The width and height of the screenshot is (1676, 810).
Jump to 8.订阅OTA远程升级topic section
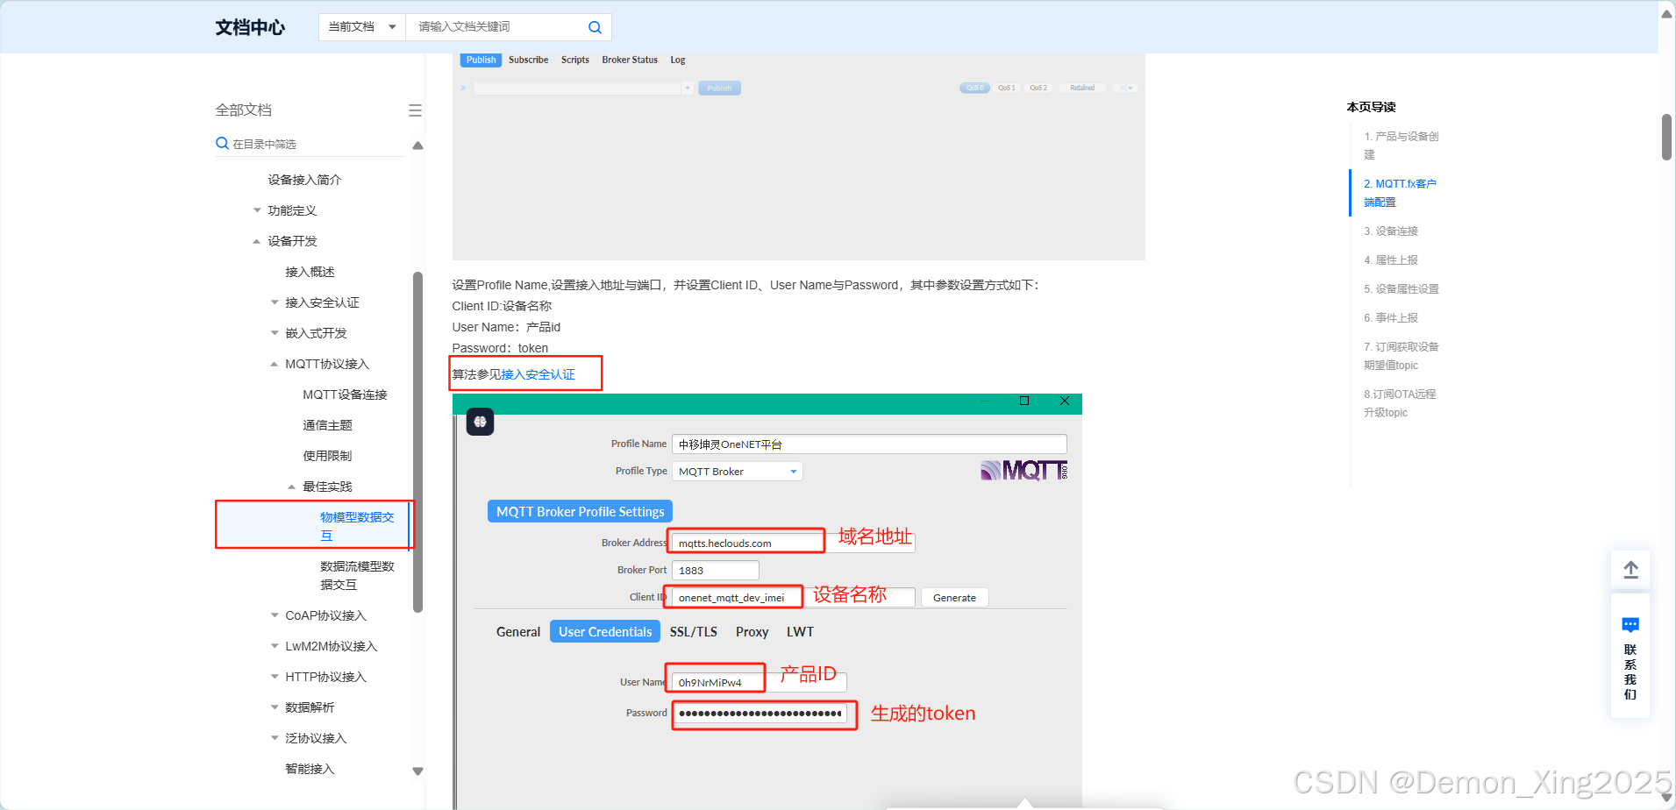point(1400,403)
